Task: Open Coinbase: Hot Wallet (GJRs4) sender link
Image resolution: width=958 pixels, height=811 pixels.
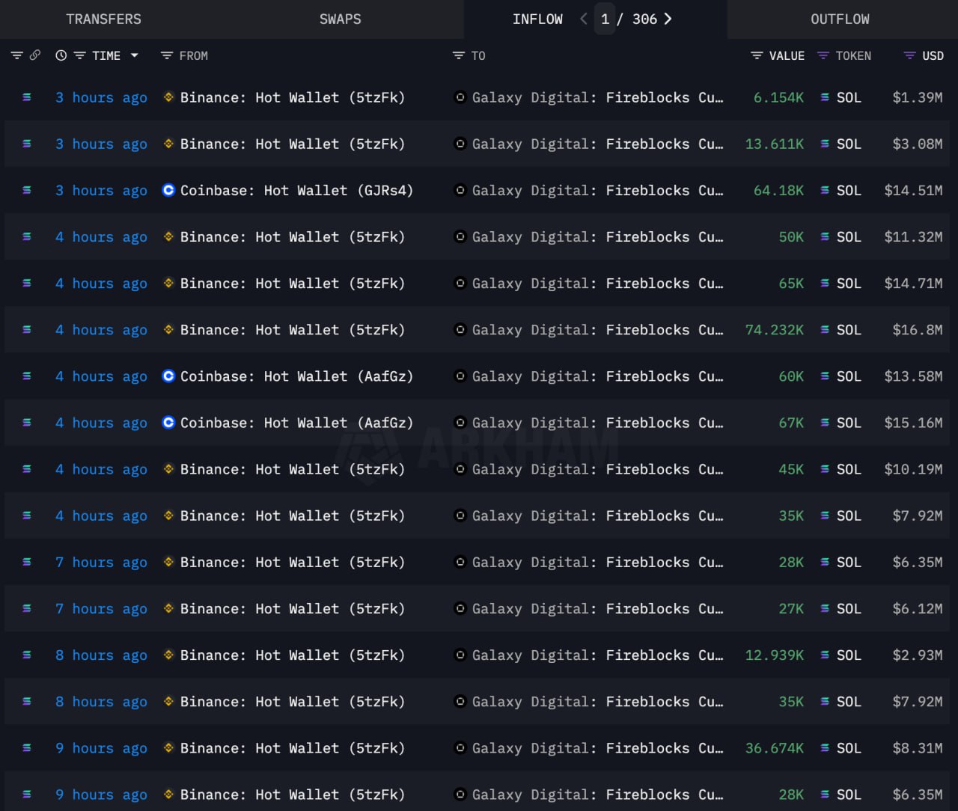Action: pos(296,190)
